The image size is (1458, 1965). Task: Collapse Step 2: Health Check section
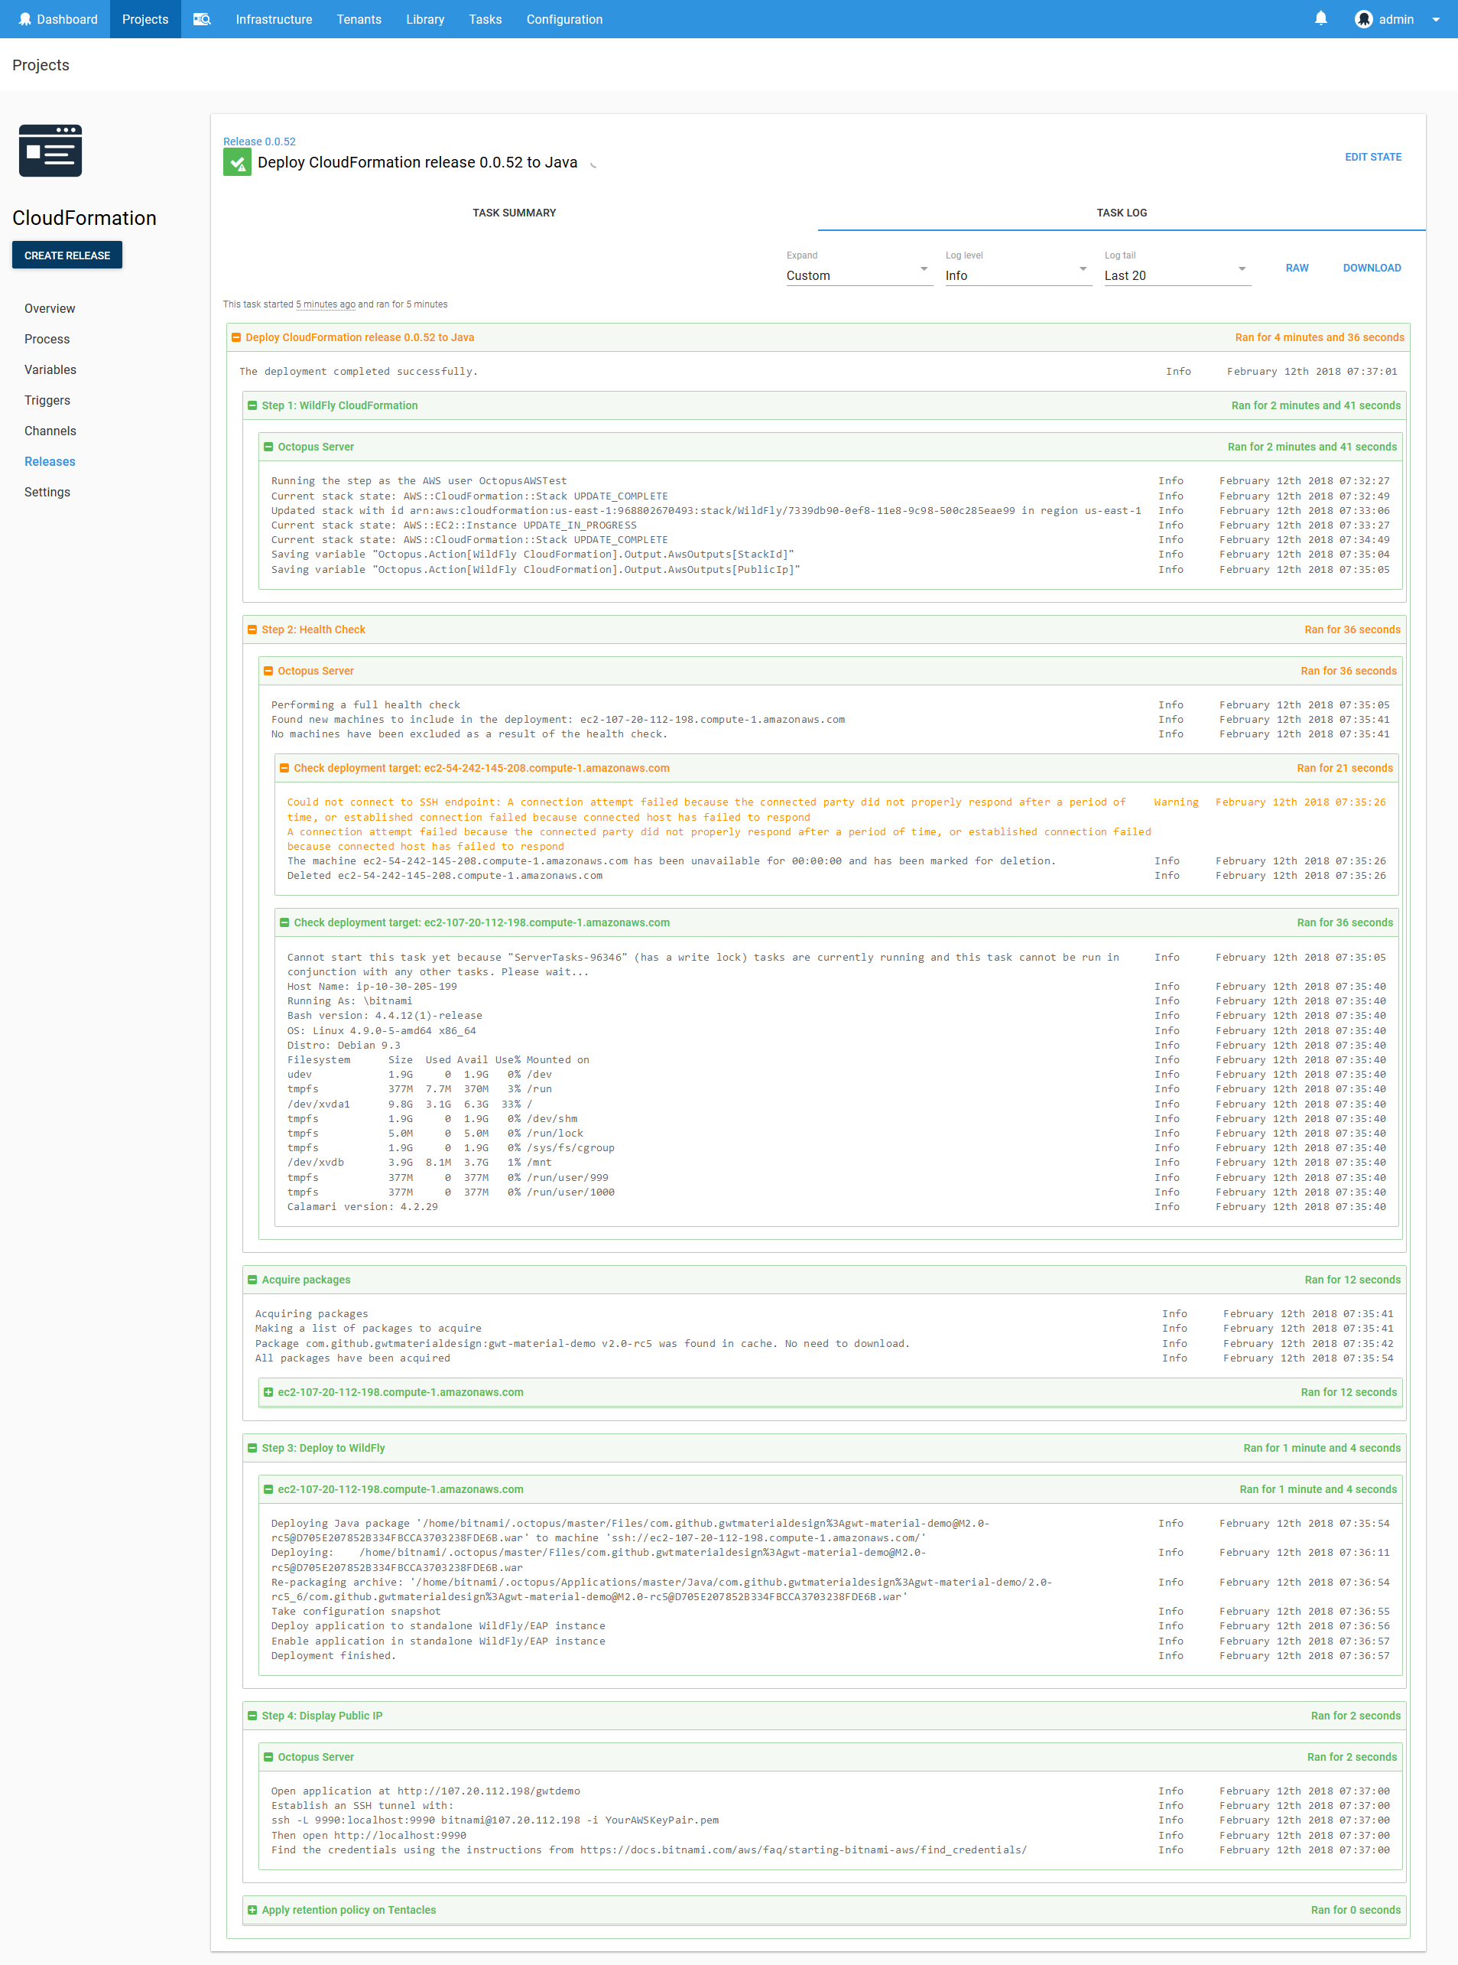(x=252, y=630)
